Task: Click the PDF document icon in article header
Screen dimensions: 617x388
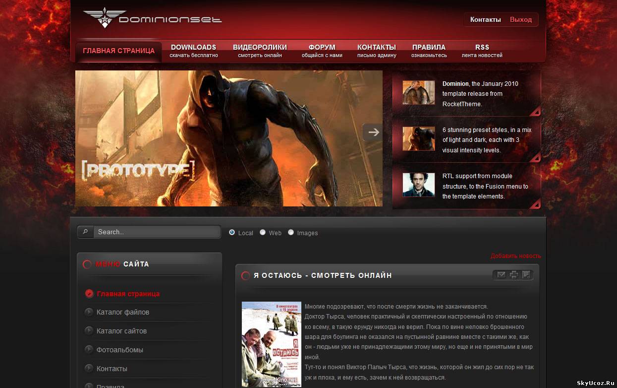Action: [x=526, y=275]
